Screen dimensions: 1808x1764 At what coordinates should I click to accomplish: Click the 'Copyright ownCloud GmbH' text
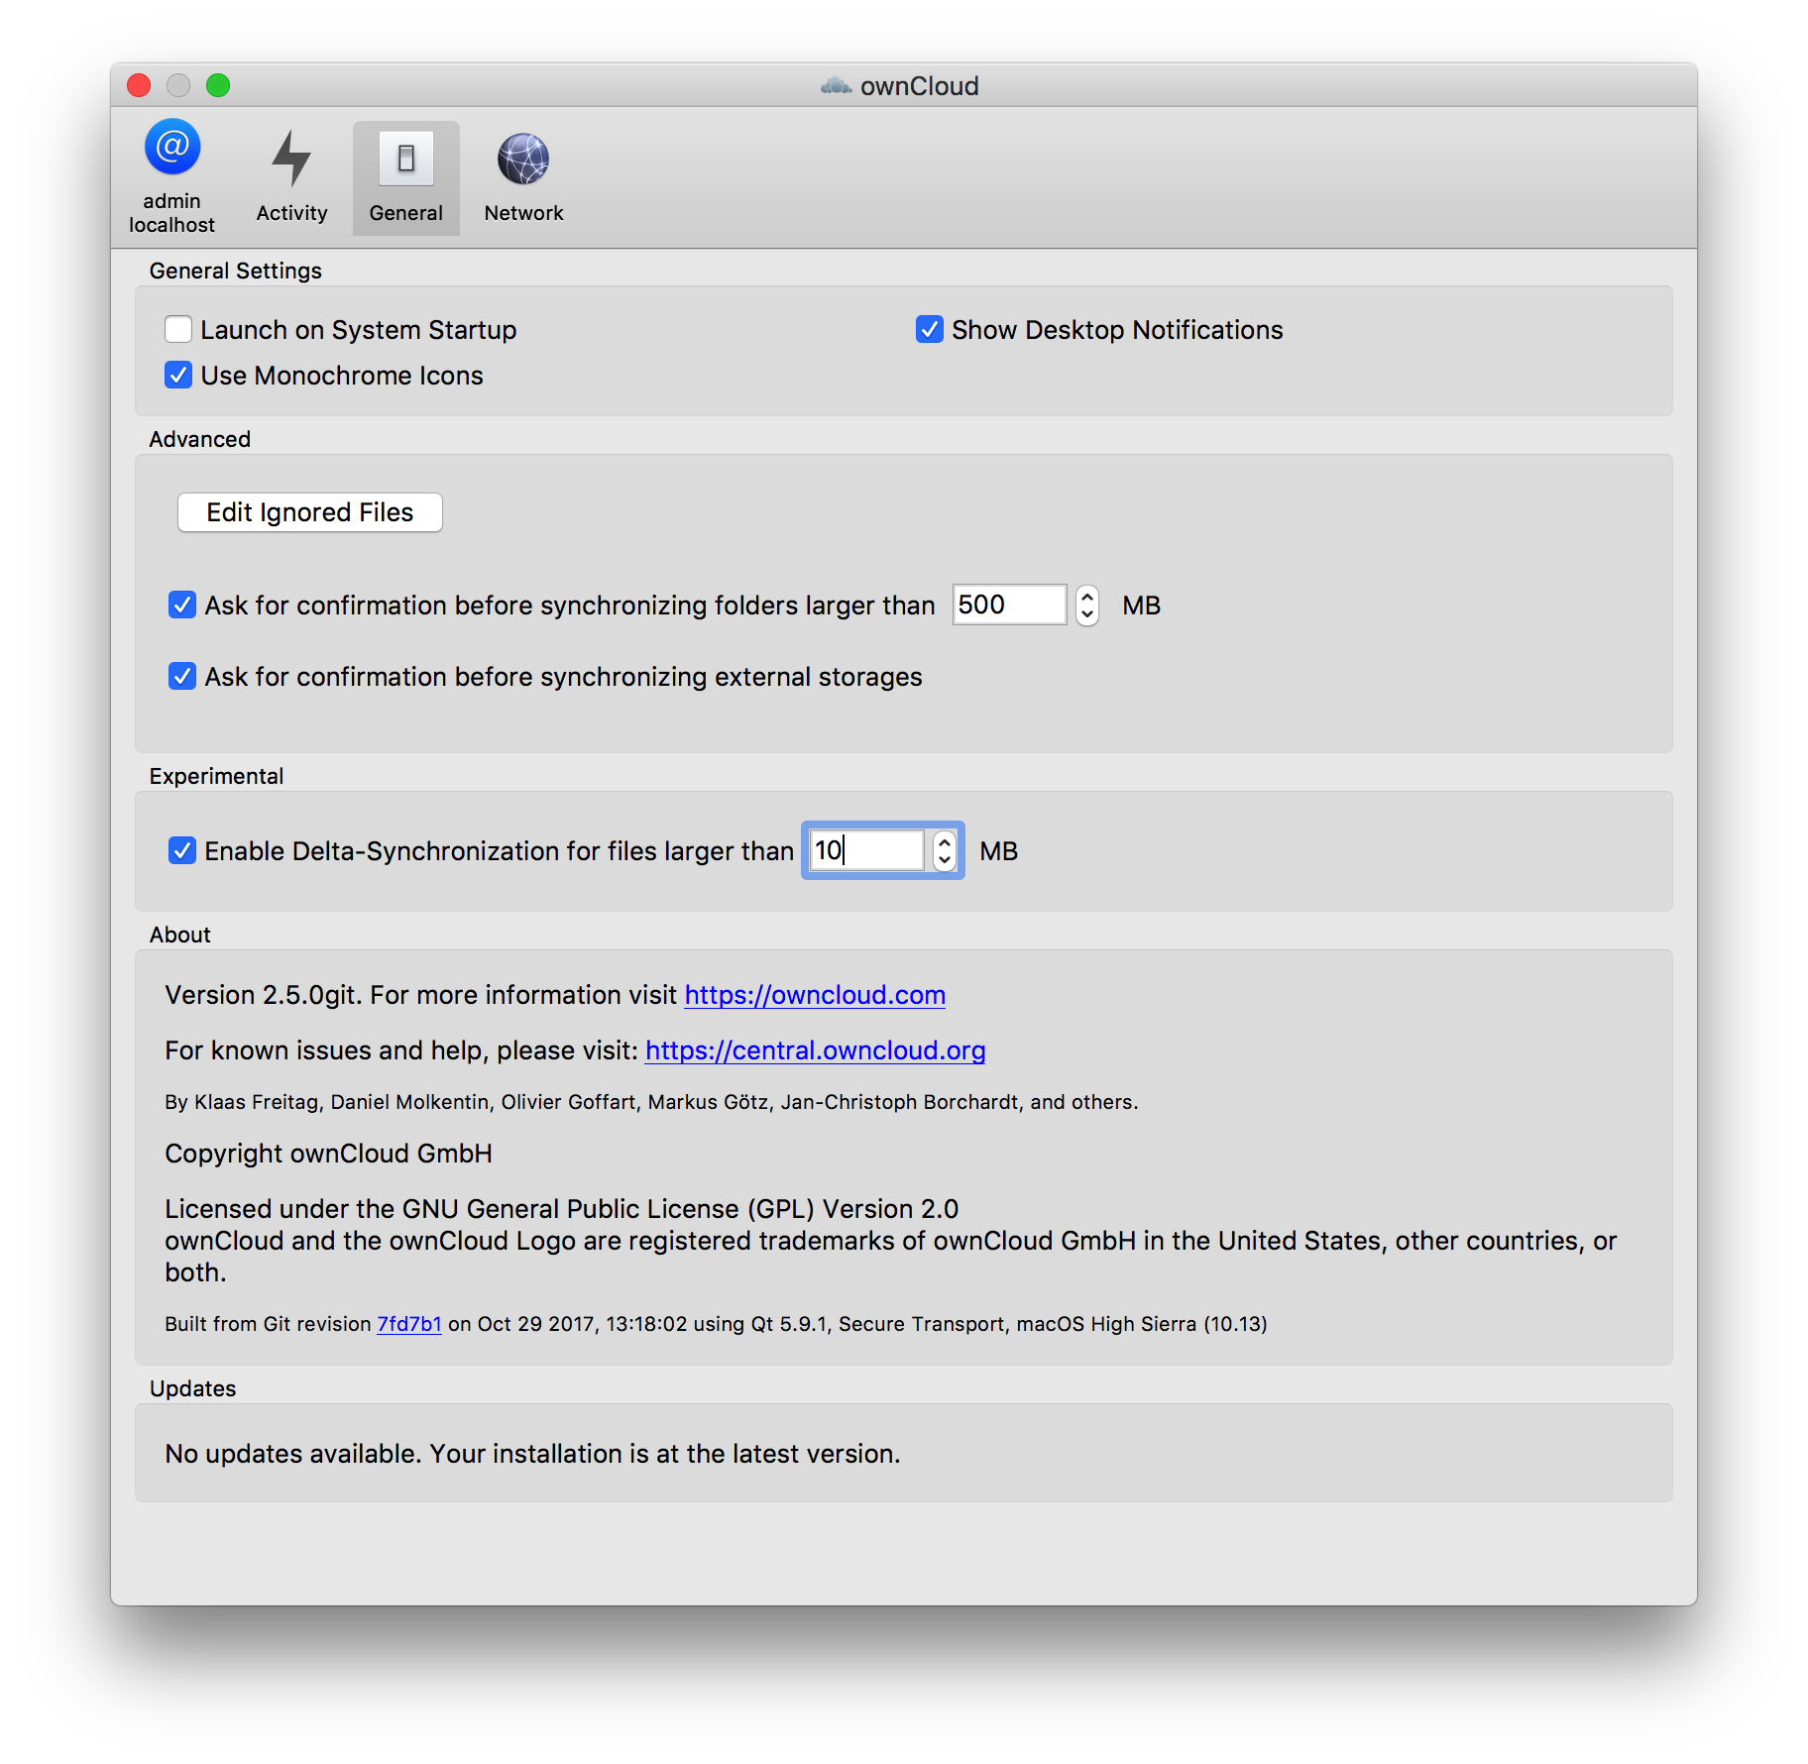[328, 1154]
